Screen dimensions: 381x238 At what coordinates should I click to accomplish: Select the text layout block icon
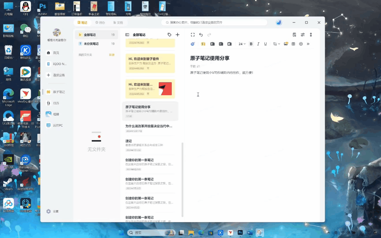pyautogui.click(x=221, y=44)
